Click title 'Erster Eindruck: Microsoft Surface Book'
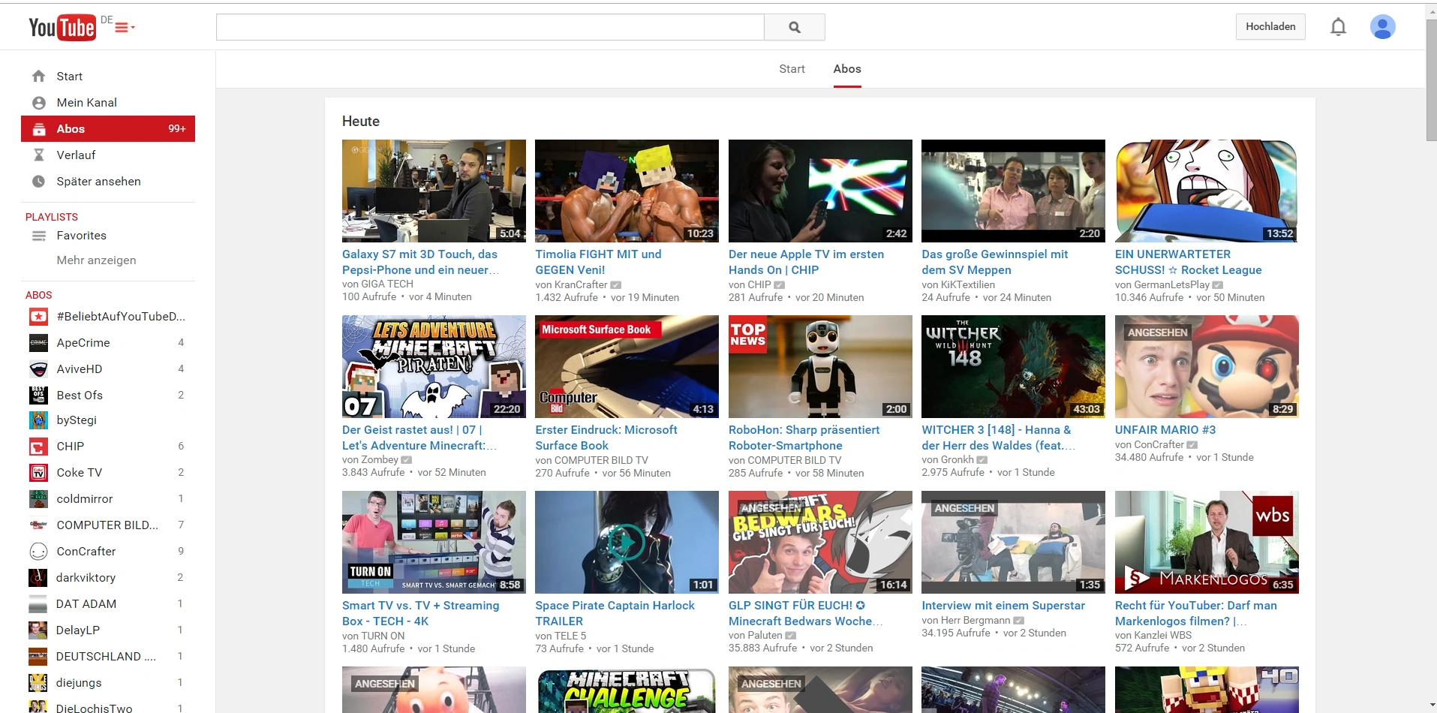This screenshot has height=713, width=1437. [606, 438]
